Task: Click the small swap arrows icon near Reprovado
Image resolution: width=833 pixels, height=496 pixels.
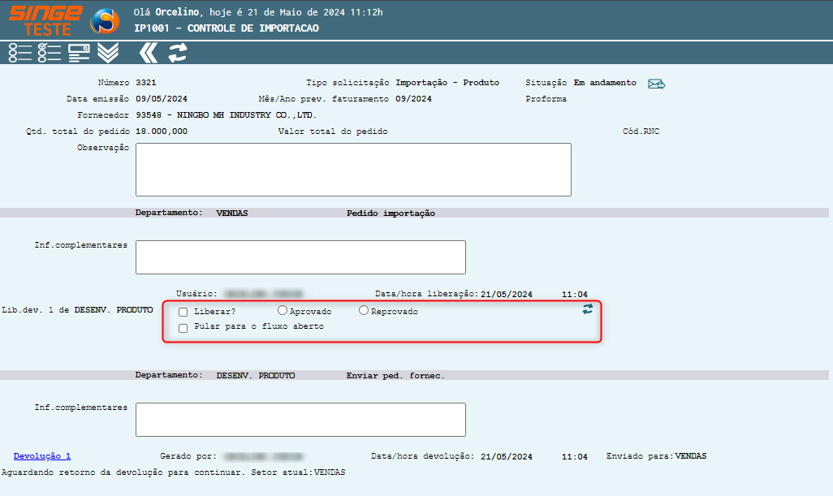Action: (x=588, y=309)
